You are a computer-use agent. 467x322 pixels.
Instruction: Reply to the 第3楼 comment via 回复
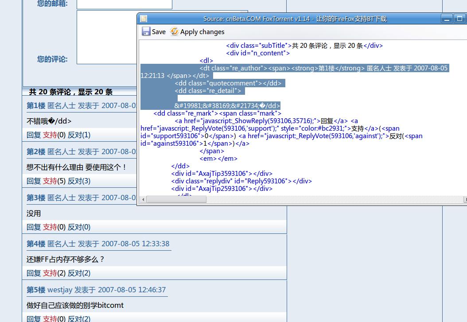tap(34, 227)
